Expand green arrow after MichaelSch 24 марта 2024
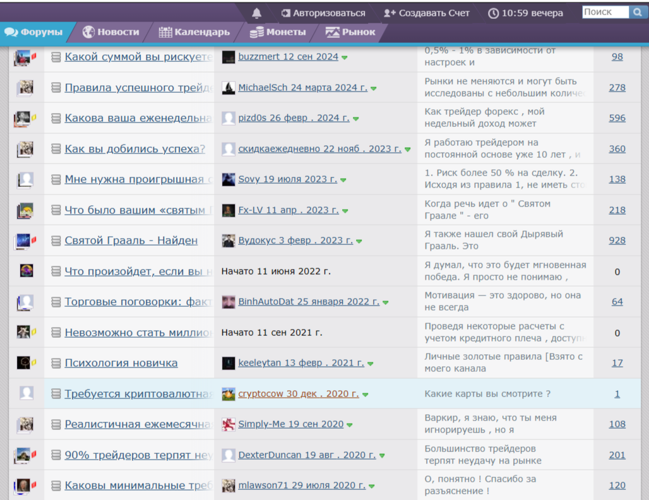This screenshot has height=500, width=649. tap(373, 88)
